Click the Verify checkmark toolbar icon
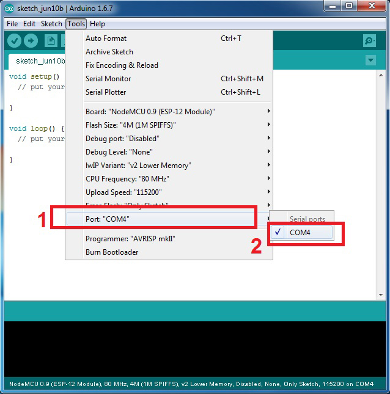 (x=14, y=41)
